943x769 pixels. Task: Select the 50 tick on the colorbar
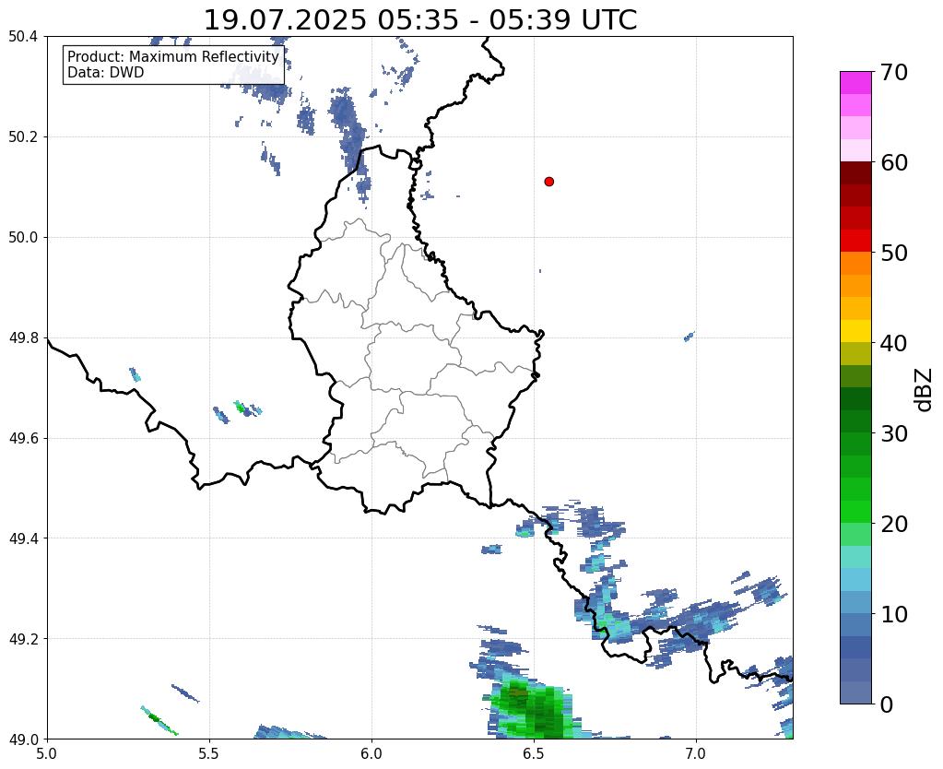pos(893,253)
